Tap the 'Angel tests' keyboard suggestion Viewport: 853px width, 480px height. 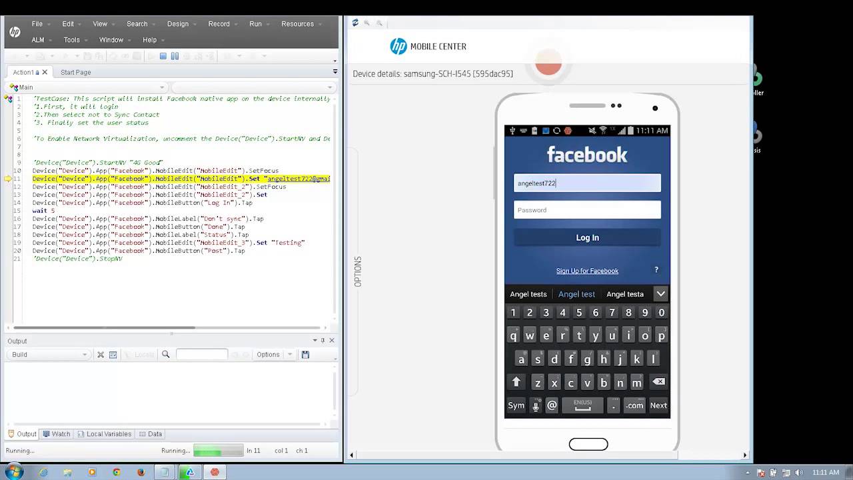[x=528, y=294]
